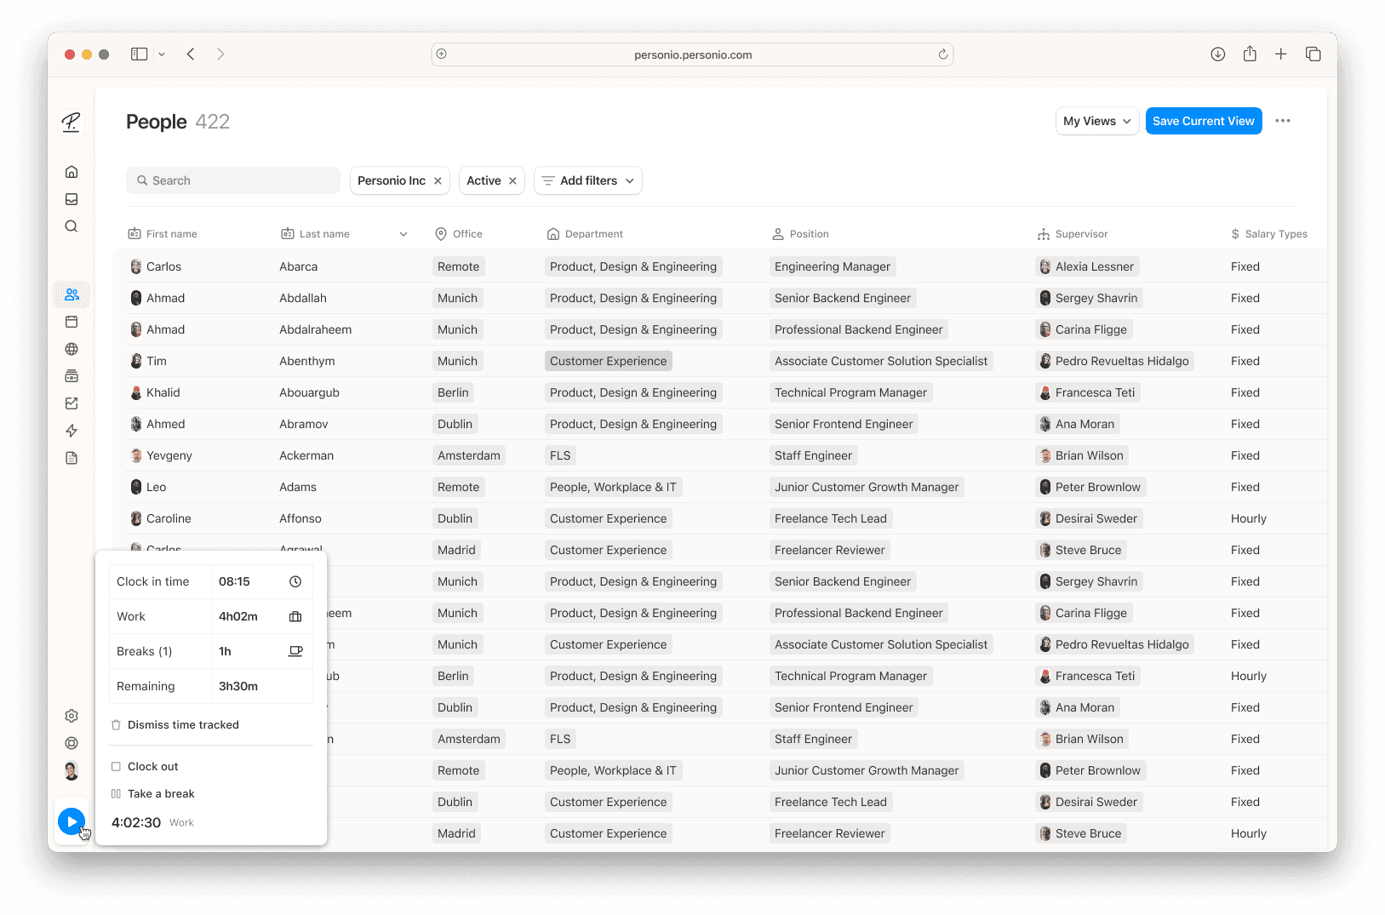Click Engineering Manager position tag
Screen dimensions: 1385x915
833,266
